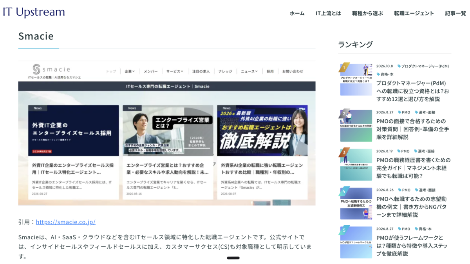This screenshot has height=264, width=470.
Task: Open the IT上流とは menu item
Action: point(328,13)
